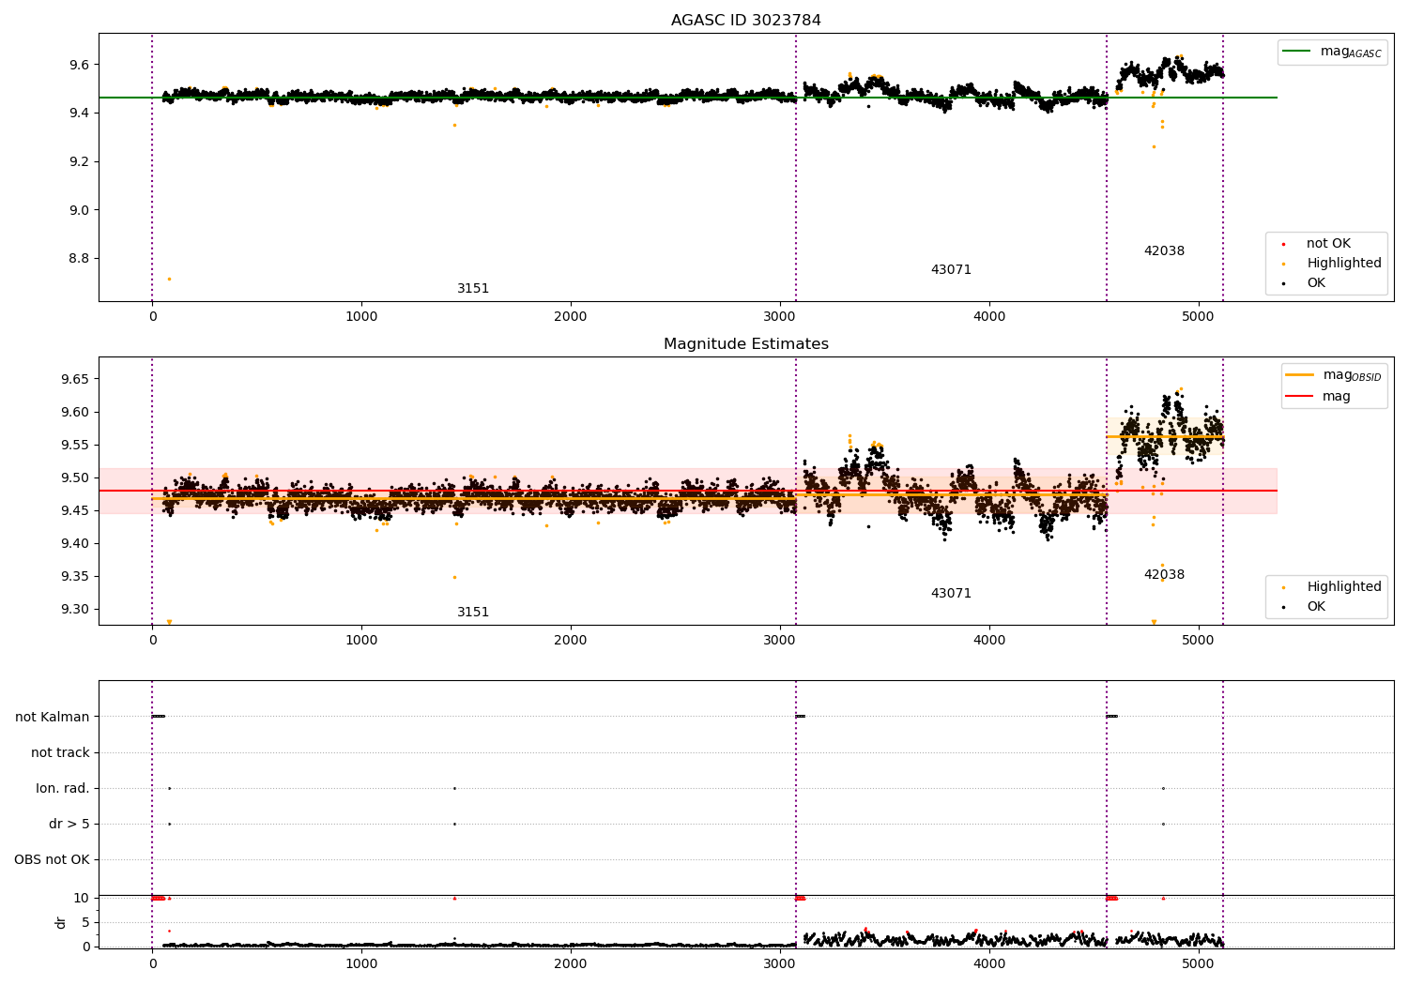Click the 9.30 y-tick in middle plot
Viewport: 1408px width, 985px height.
click(75, 610)
